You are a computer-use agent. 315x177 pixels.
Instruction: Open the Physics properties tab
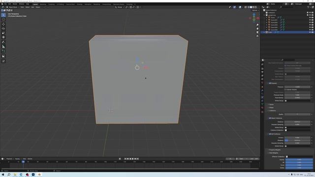(262, 97)
